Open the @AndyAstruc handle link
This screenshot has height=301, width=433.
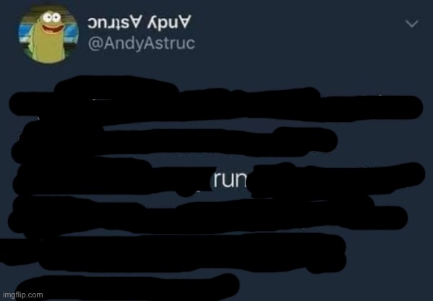coord(142,43)
